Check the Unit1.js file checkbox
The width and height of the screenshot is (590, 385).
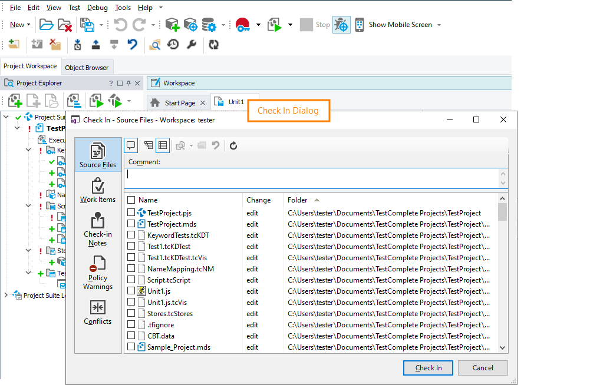[131, 291]
